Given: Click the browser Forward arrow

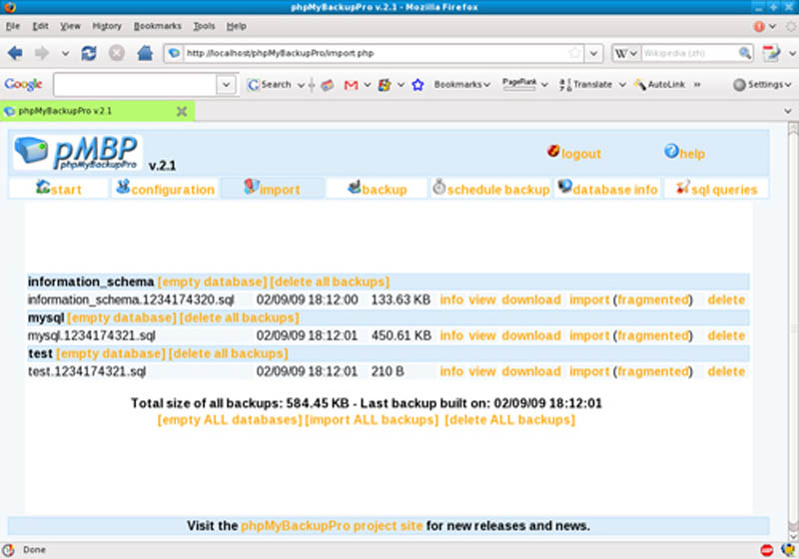Looking at the screenshot, I should [42, 53].
